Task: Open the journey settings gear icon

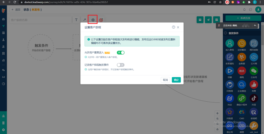Action: click(93, 20)
